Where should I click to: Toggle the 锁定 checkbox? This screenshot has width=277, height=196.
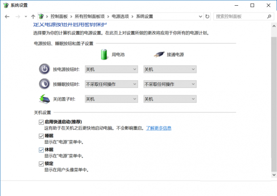(41, 164)
